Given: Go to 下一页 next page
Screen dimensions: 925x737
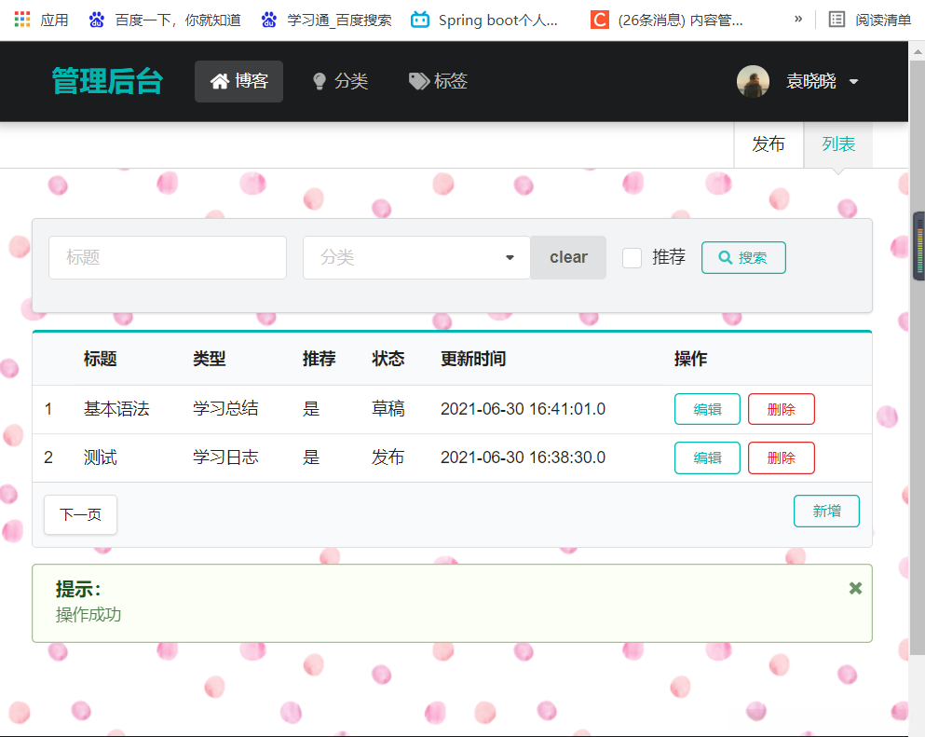Looking at the screenshot, I should point(80,514).
